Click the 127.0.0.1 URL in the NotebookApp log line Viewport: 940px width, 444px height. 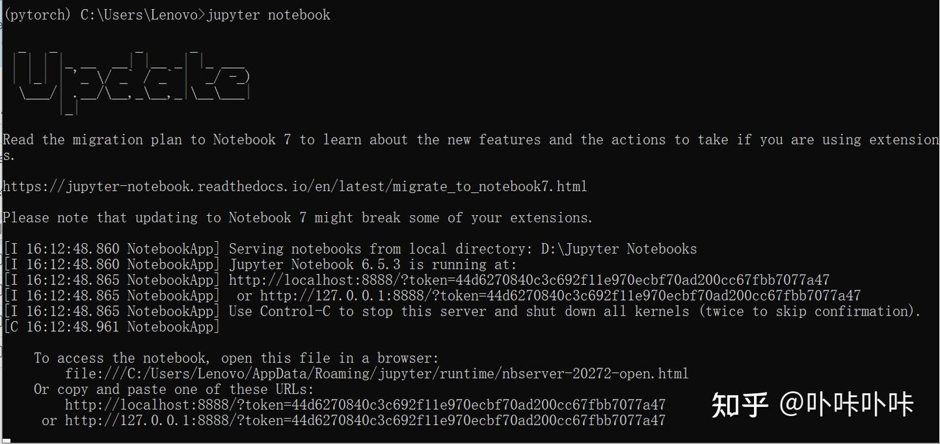(560, 296)
